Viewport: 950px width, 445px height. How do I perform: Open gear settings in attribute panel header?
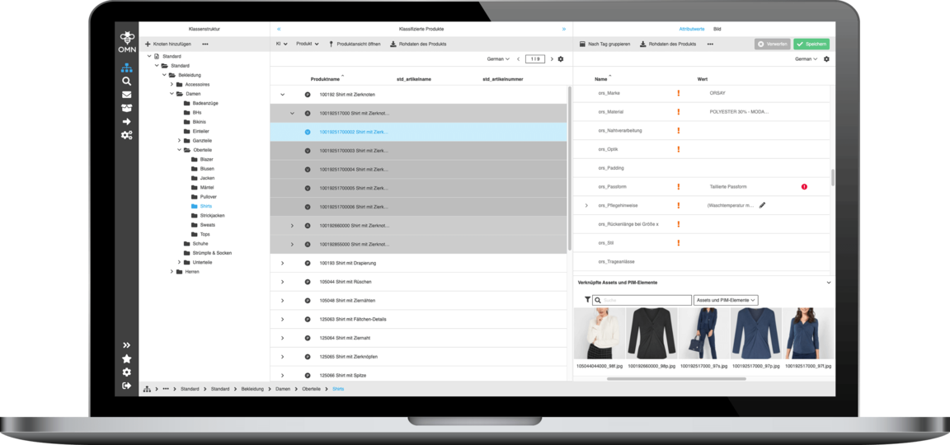pyautogui.click(x=826, y=59)
